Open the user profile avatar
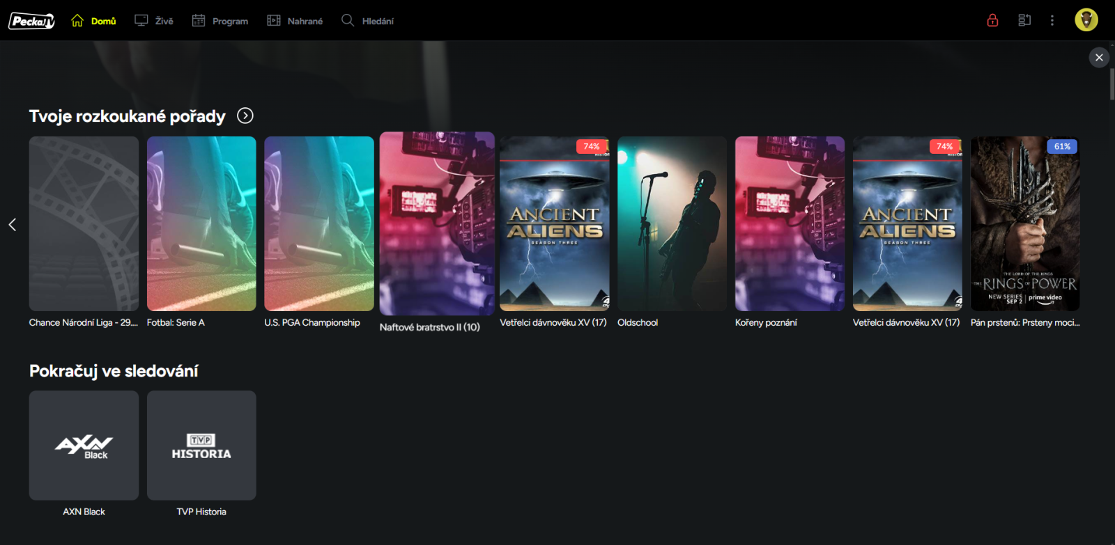The width and height of the screenshot is (1115, 545). (1086, 20)
